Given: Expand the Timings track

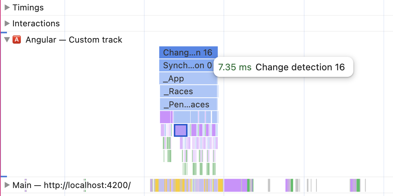Looking at the screenshot, I should [7, 8].
